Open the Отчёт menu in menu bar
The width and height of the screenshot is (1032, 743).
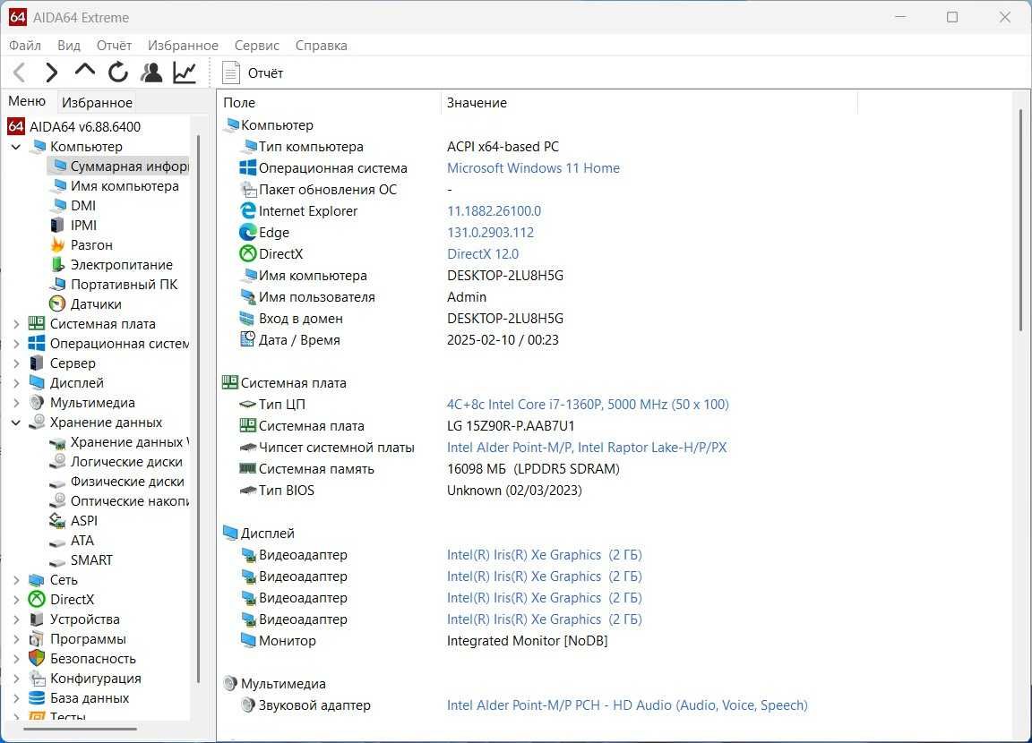114,46
